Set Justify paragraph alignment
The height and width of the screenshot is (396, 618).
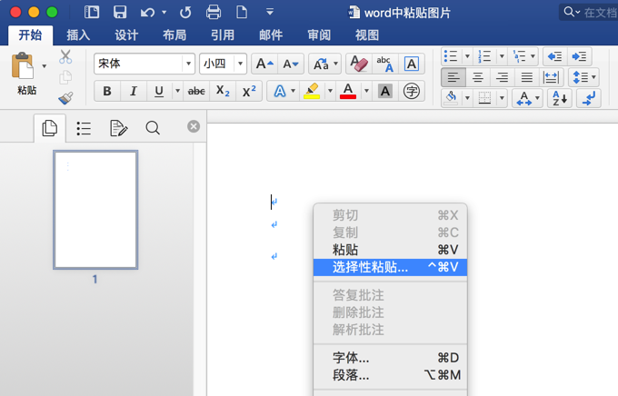[x=526, y=77]
